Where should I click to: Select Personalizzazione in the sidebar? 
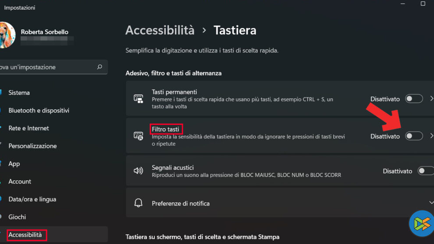pos(32,146)
